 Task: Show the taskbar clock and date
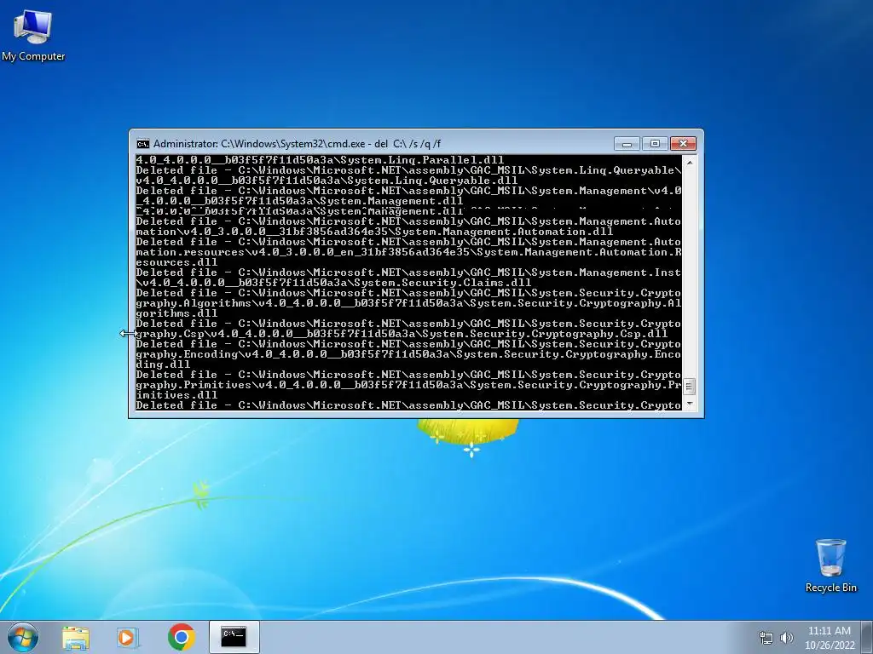[829, 638]
